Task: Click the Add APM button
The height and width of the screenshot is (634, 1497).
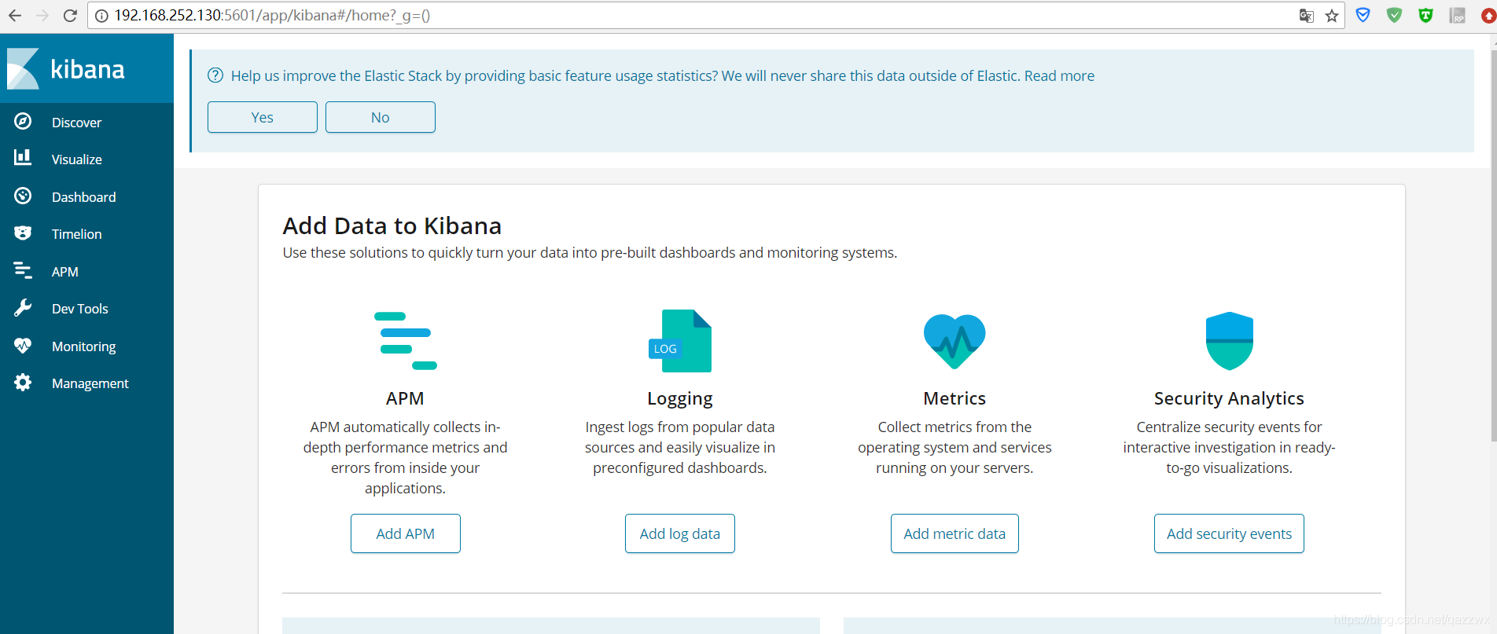Action: pos(406,533)
